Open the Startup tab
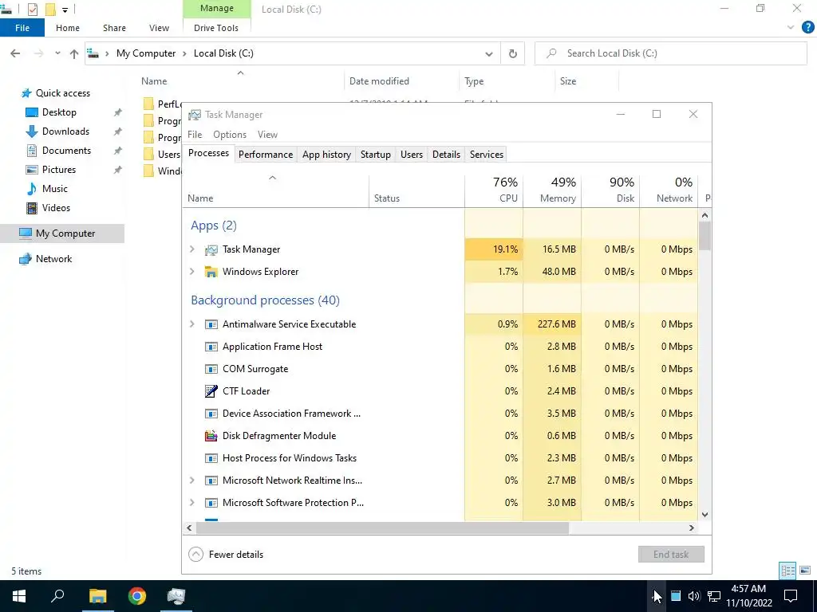Screen dimensions: 817x612 [375, 155]
